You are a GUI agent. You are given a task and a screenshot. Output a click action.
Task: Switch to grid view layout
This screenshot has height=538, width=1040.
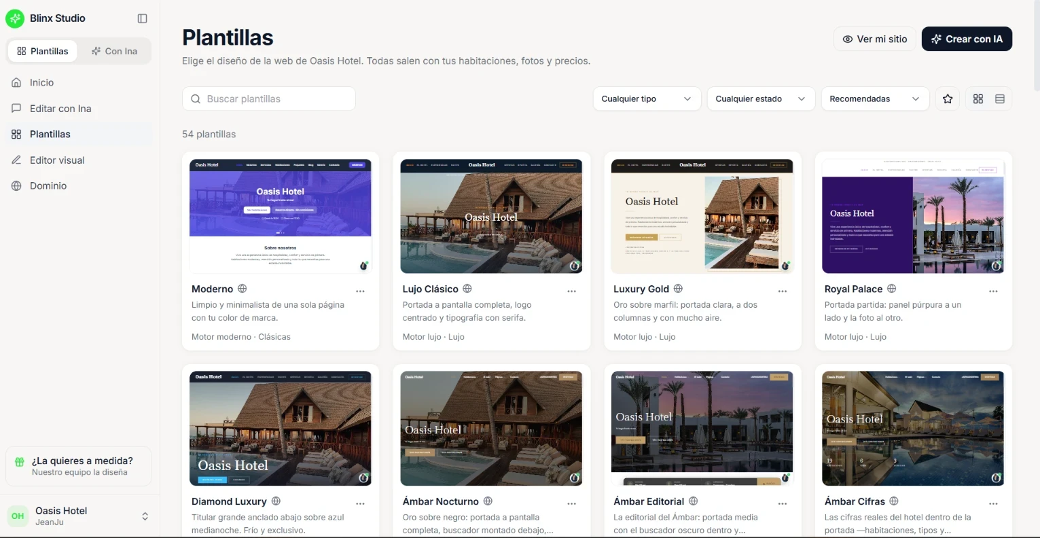[978, 98]
